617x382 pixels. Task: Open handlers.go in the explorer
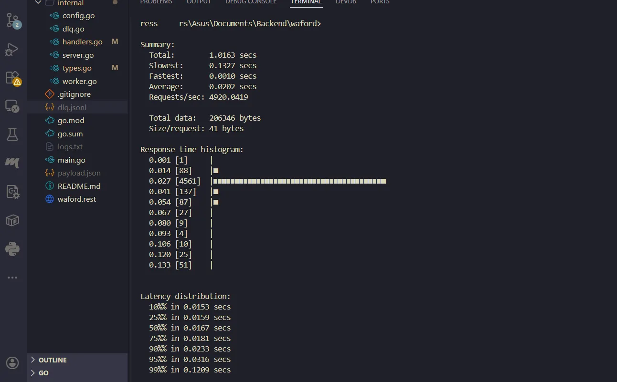coord(82,42)
